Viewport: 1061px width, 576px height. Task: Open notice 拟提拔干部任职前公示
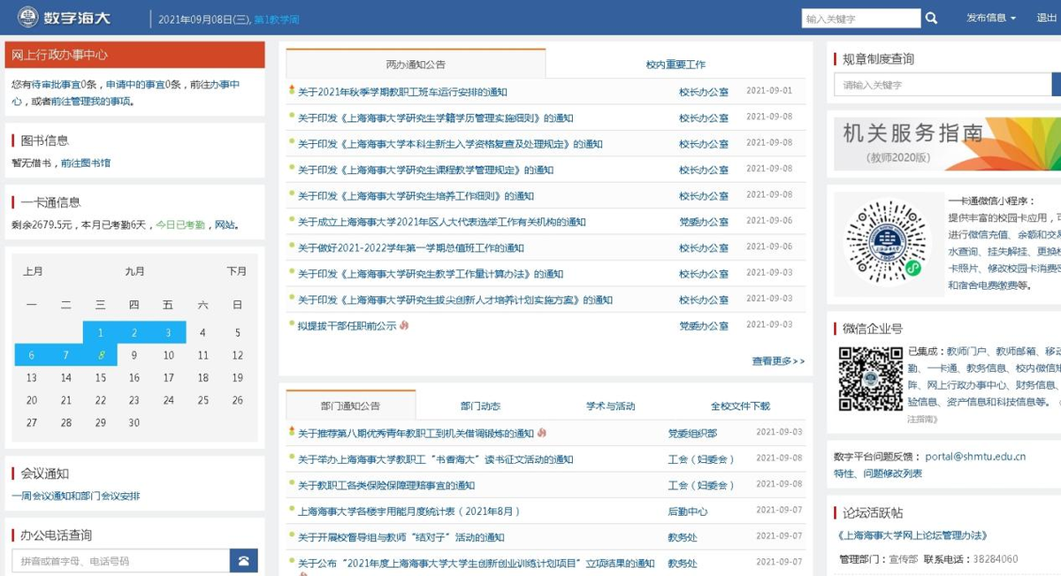tap(347, 326)
